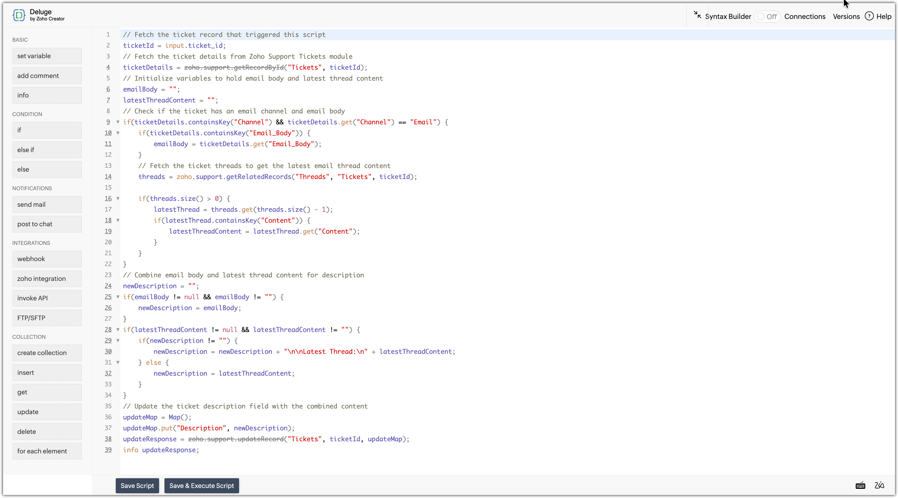Viewport: 898px width, 498px height.
Task: Click Save & Execute Script button
Action: 202,485
